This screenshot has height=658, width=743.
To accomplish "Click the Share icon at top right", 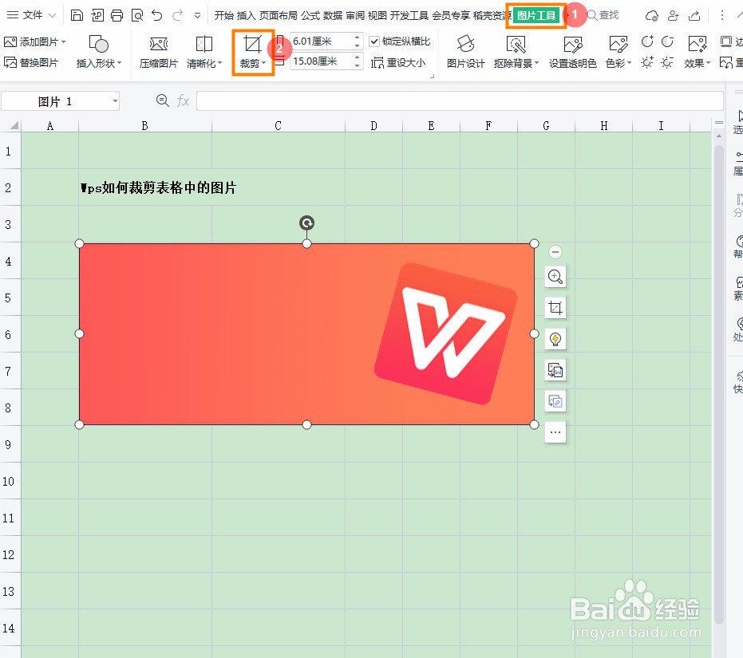I will click(x=694, y=16).
